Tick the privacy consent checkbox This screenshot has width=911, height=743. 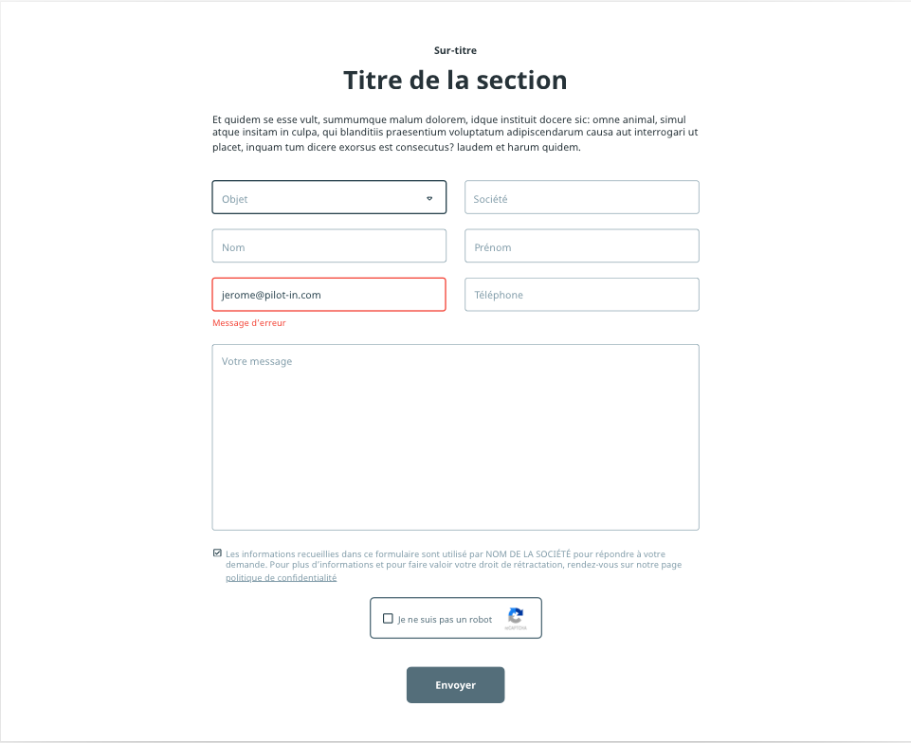coord(217,553)
